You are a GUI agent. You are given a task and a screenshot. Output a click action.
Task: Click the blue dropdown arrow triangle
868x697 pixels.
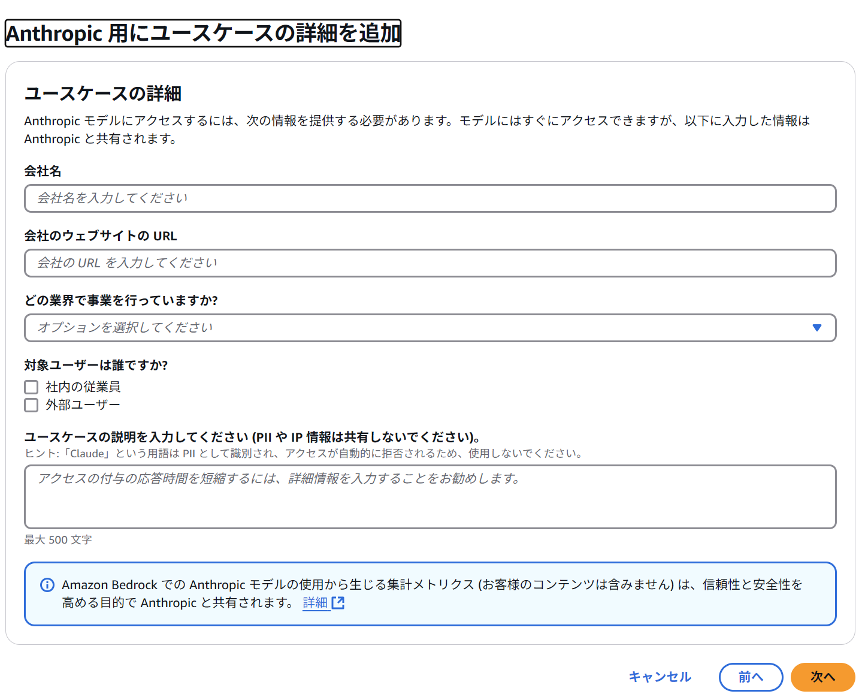816,328
